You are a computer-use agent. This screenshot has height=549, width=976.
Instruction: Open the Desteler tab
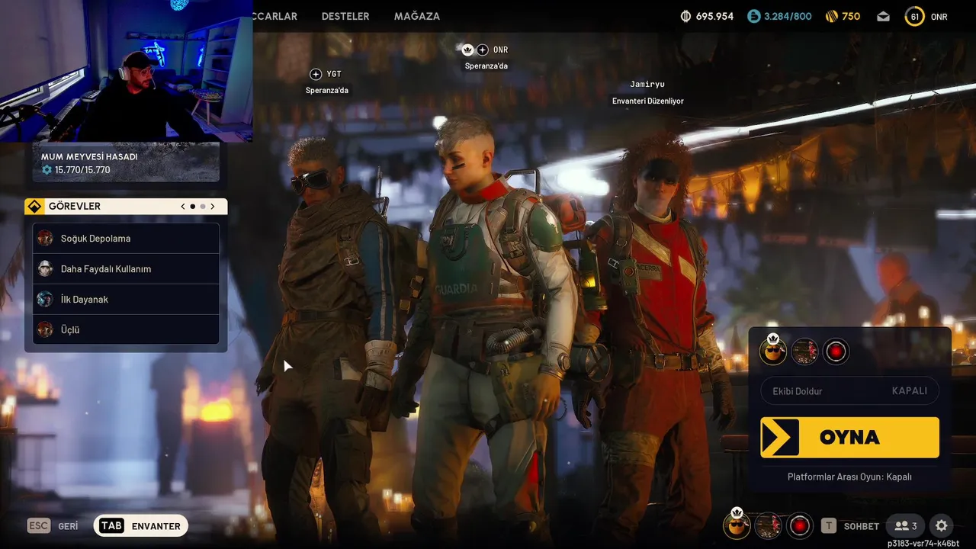point(345,16)
